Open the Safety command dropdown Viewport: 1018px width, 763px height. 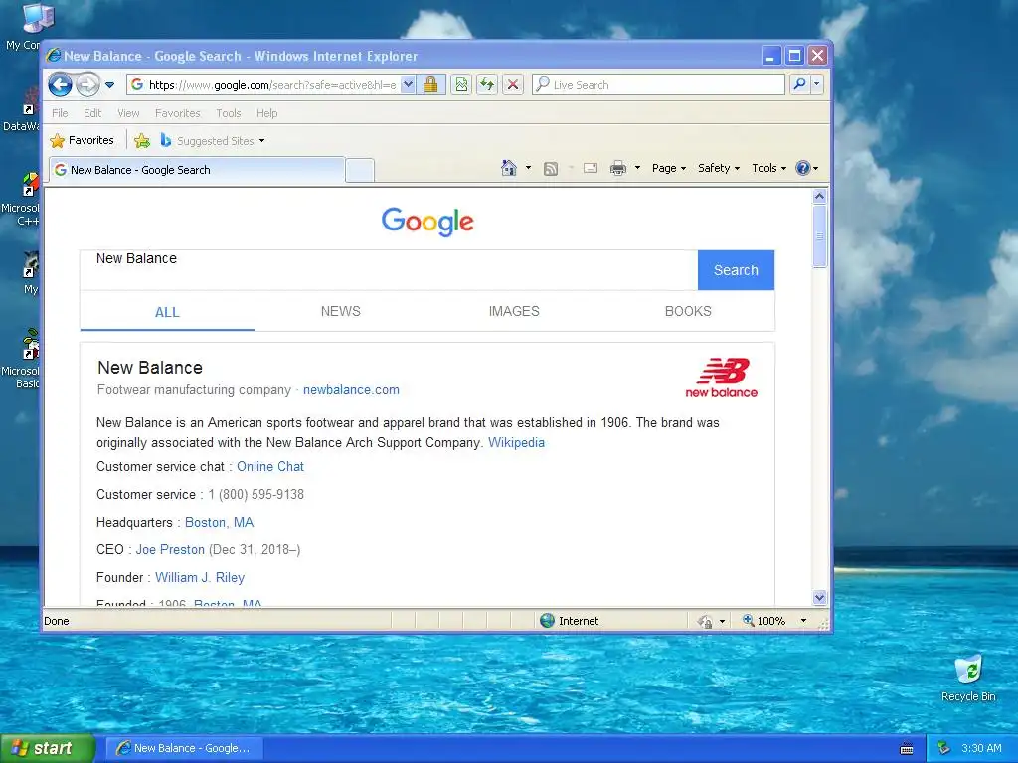[719, 168]
